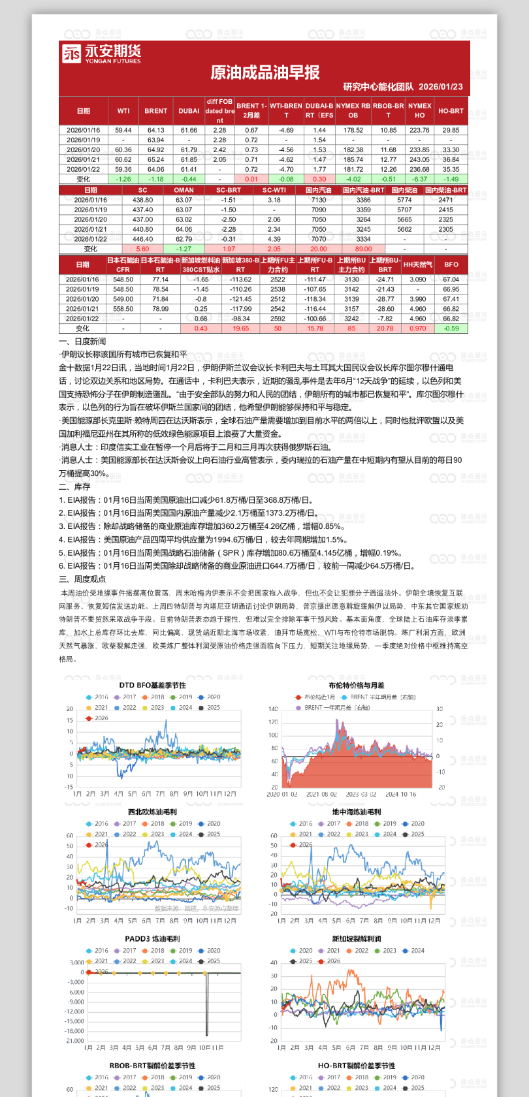Click the 2026 legend entry in DTD BFO chart
529x1097 pixels.
point(97,718)
